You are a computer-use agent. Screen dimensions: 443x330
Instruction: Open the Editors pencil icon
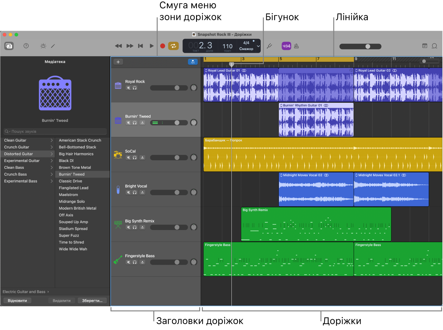coord(53,46)
